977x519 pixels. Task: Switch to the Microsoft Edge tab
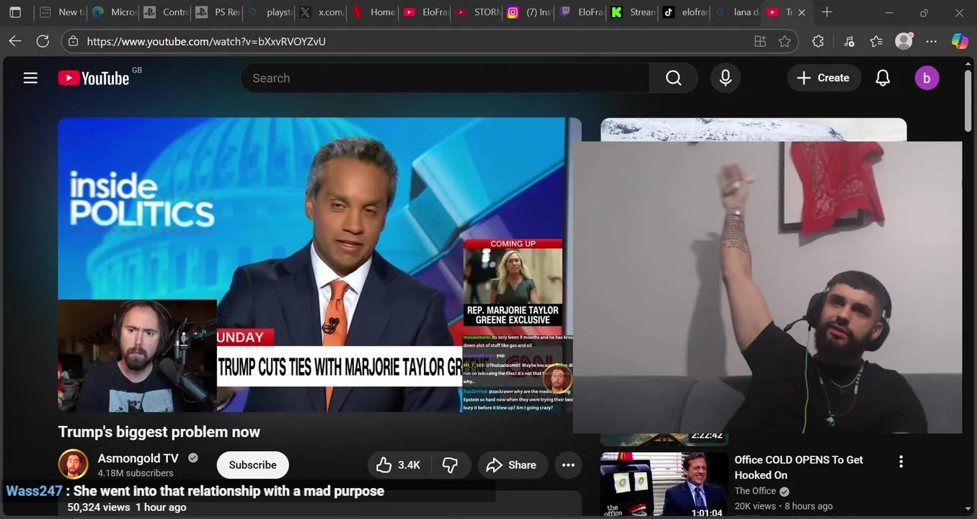114,12
